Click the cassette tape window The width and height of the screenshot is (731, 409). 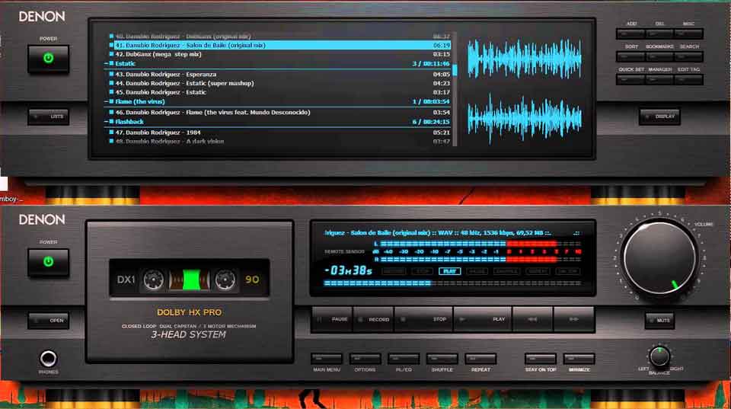190,280
